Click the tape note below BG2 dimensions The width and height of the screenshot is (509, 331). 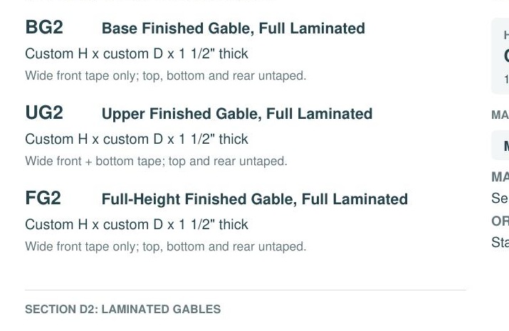[166, 75]
